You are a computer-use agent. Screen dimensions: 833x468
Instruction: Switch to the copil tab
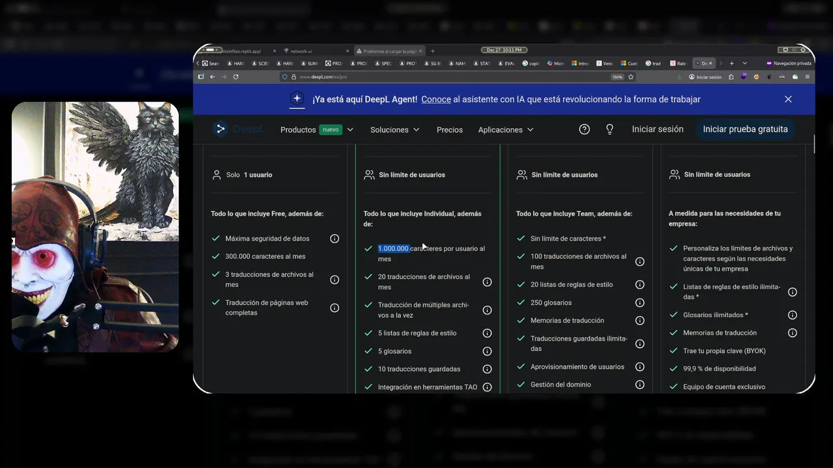coord(532,63)
